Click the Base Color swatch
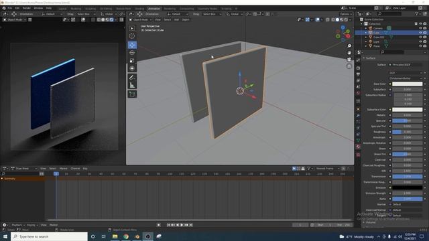The width and height of the screenshot is (429, 241). click(x=407, y=84)
